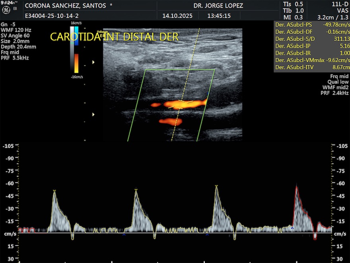Select the yellow CAROTIDA INT DISTAL DER annotation
This screenshot has width=350, height=263.
tap(114, 37)
